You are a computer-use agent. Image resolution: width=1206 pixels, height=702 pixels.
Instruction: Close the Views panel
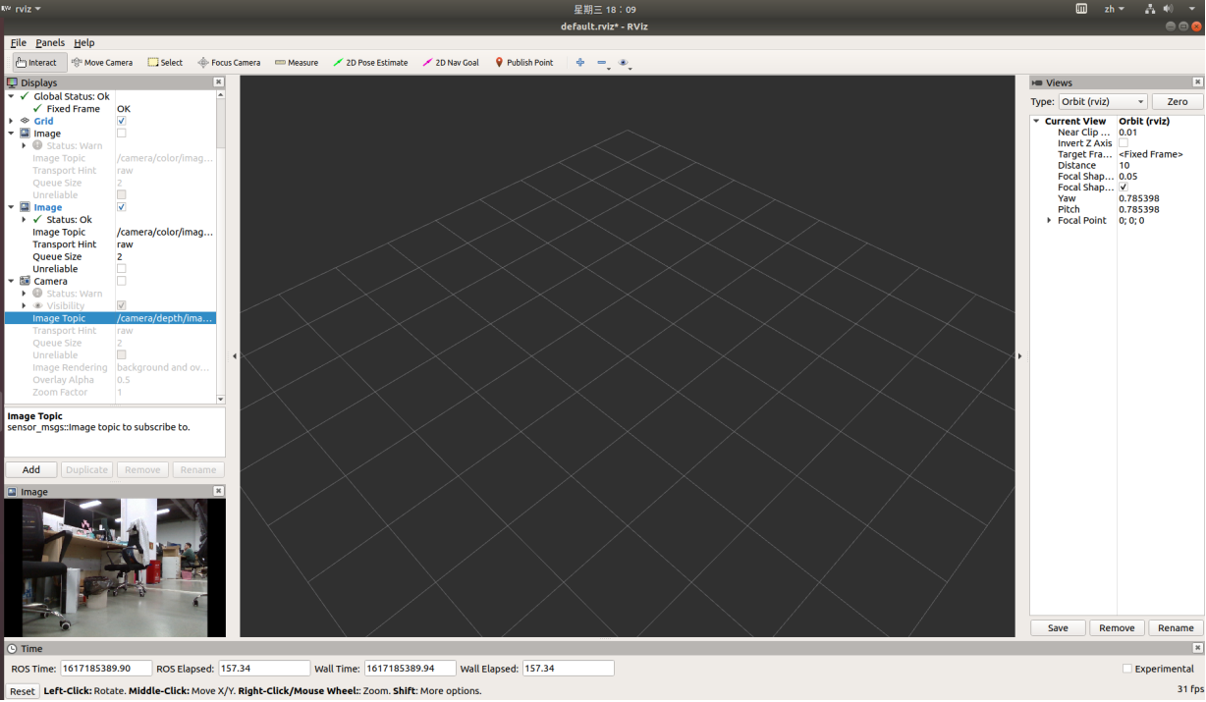[1197, 83]
